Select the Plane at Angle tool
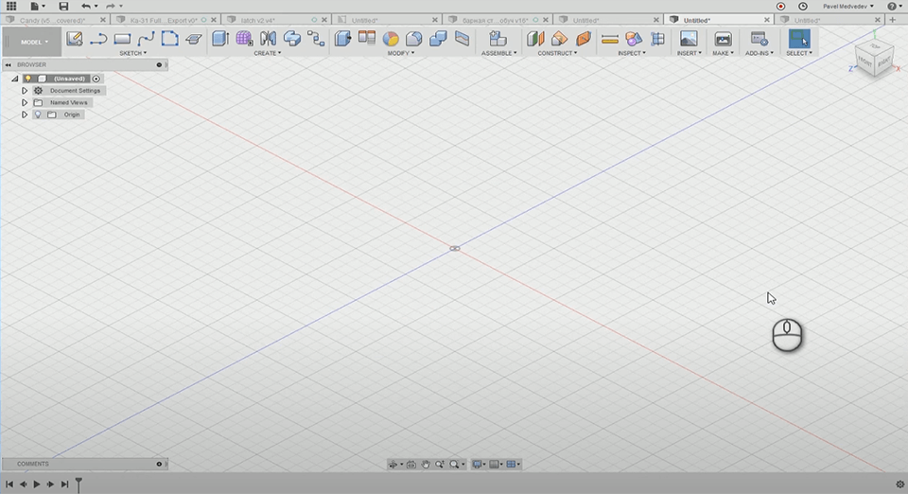 tap(559, 39)
